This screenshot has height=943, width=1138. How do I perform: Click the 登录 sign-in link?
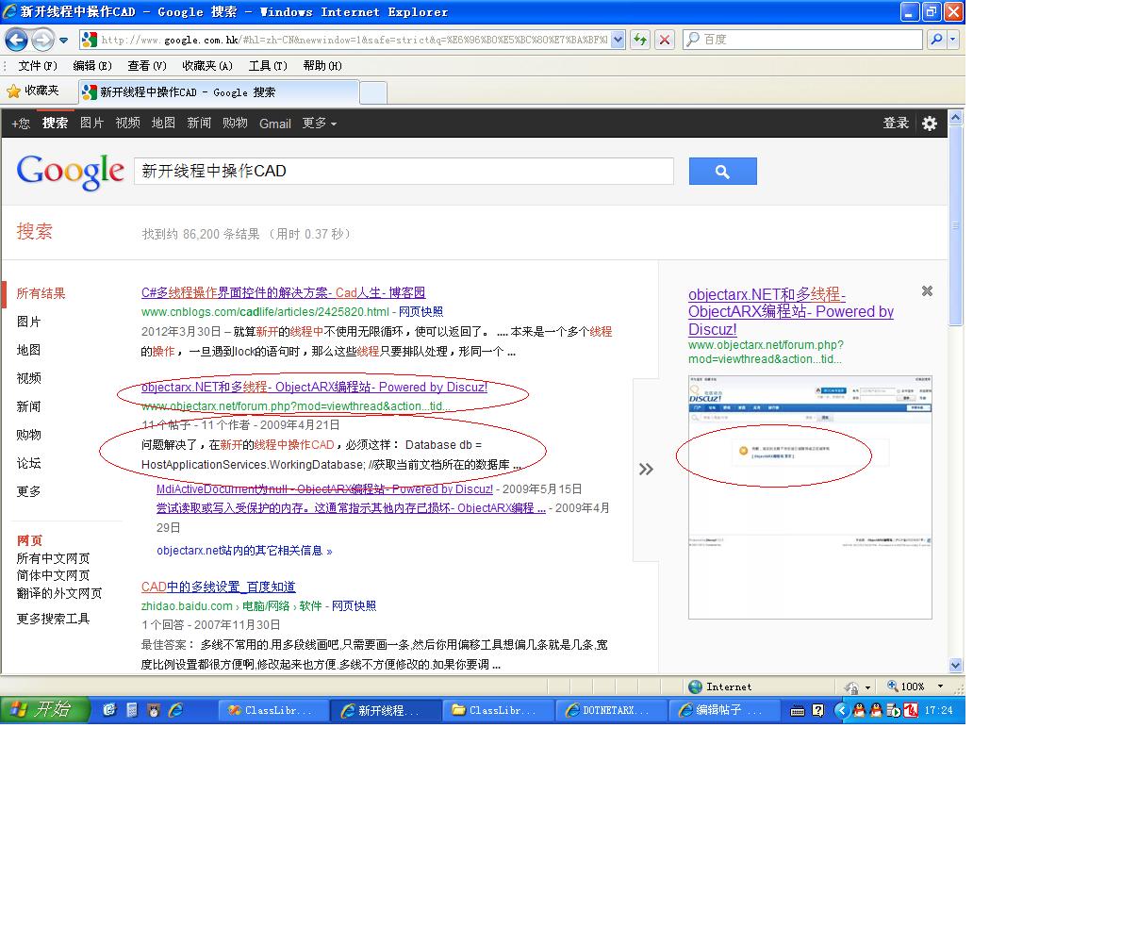896,124
